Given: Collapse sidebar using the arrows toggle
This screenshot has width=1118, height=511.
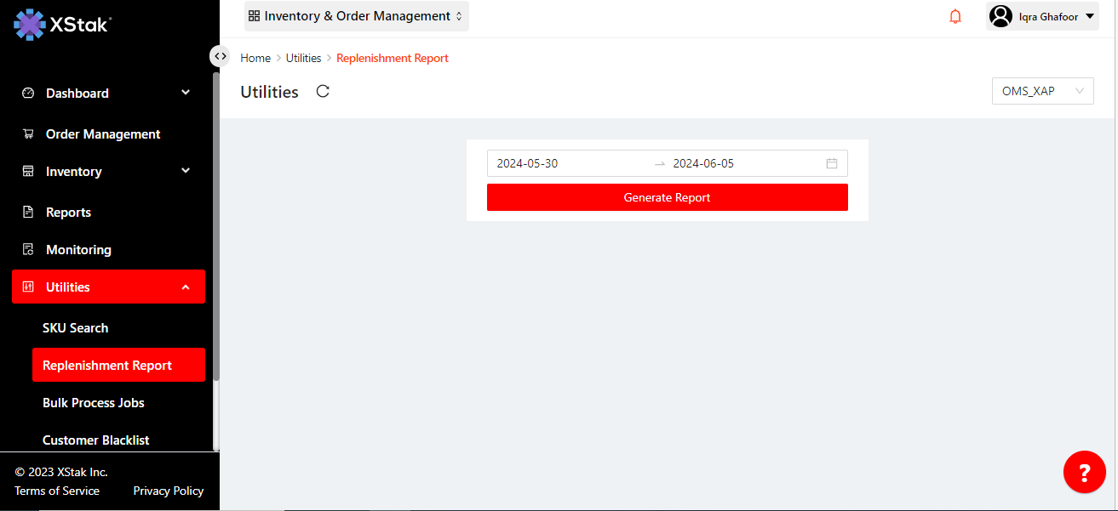Looking at the screenshot, I should (x=221, y=56).
